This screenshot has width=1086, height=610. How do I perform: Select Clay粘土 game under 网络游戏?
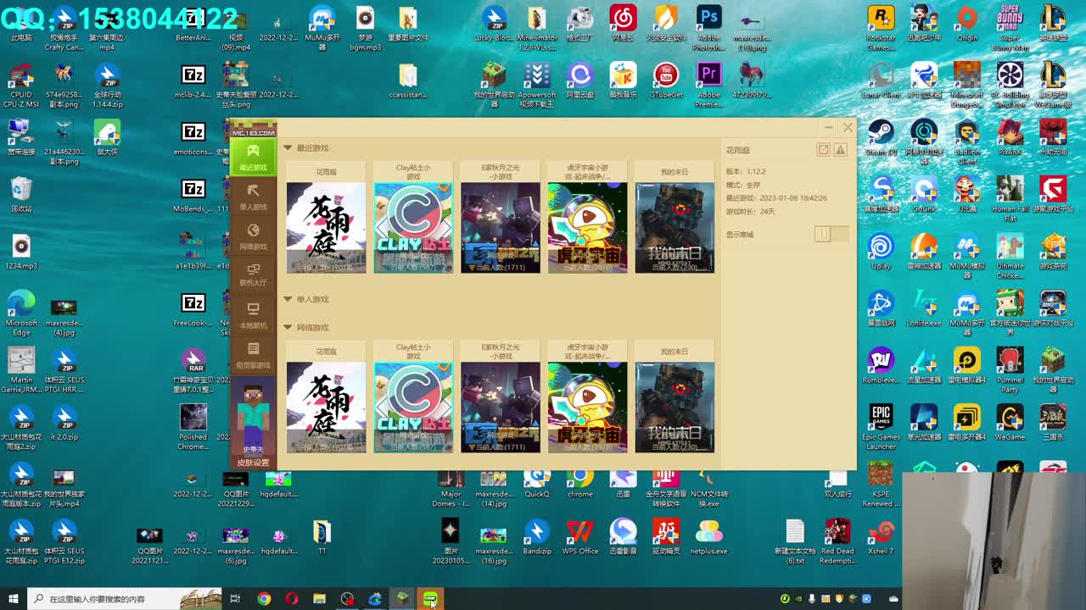[x=413, y=408]
